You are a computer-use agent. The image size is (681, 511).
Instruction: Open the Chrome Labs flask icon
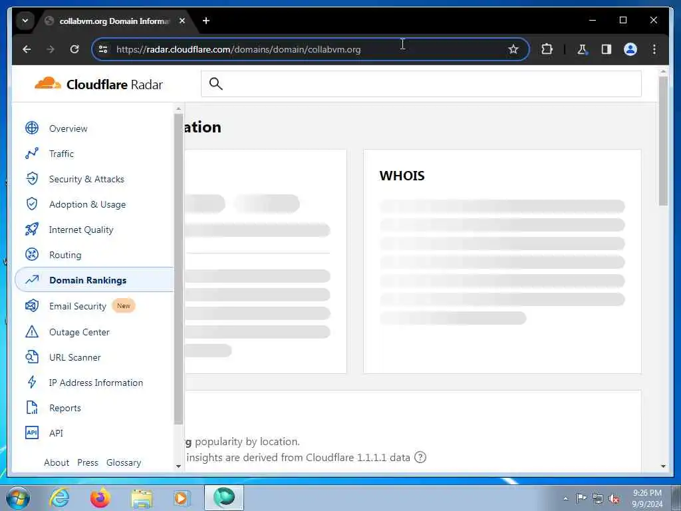point(582,49)
